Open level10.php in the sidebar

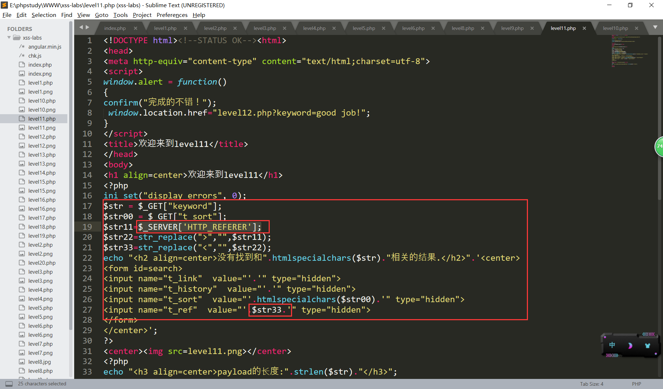(42, 101)
